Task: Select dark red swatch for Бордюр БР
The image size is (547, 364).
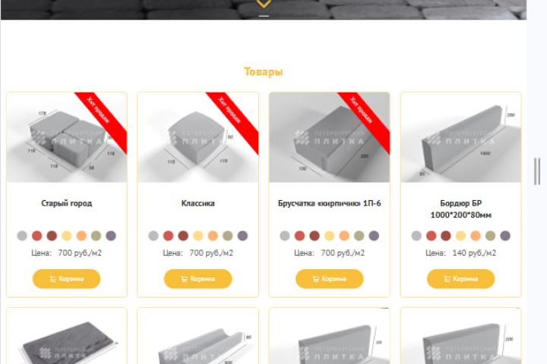Action: [446, 236]
